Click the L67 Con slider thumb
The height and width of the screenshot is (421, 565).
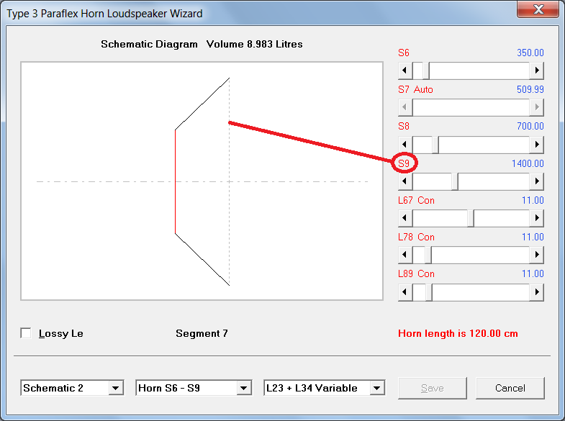pos(471,218)
